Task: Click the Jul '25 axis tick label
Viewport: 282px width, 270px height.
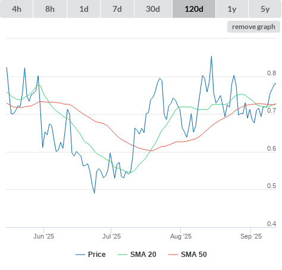Action: click(111, 236)
